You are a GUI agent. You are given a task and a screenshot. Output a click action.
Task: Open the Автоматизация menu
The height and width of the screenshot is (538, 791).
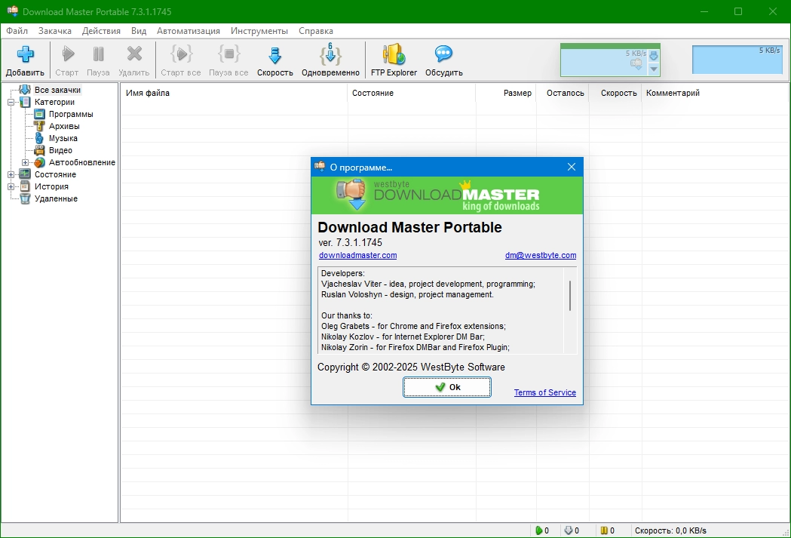point(189,31)
